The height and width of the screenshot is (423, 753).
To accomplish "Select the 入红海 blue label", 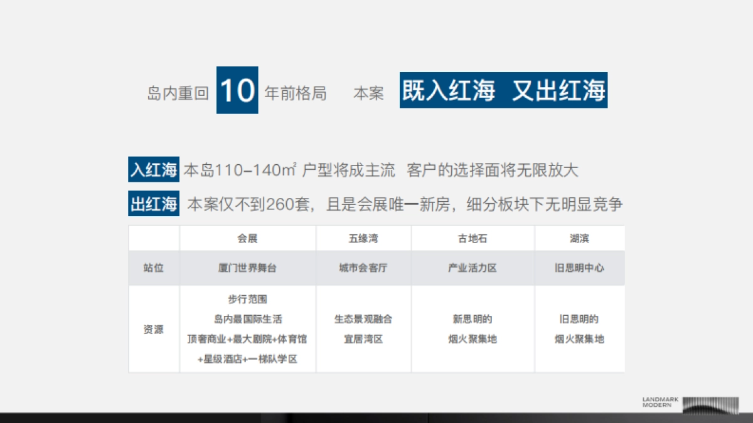I will click(154, 170).
